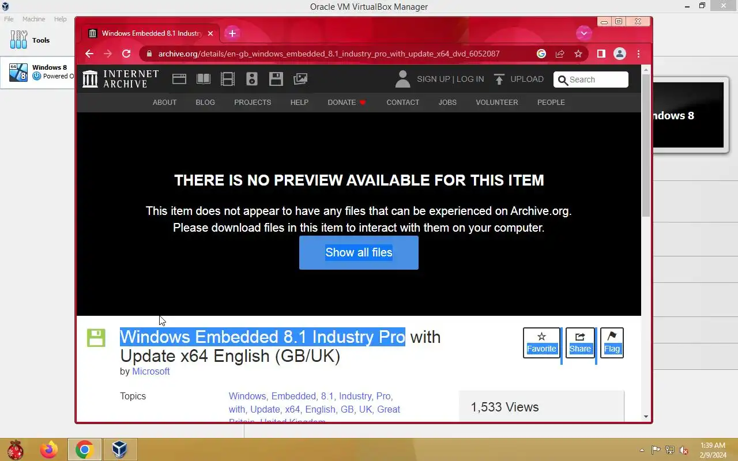Viewport: 738px width, 461px height.
Task: Click the UPLOAD arrow icon
Action: click(499, 79)
